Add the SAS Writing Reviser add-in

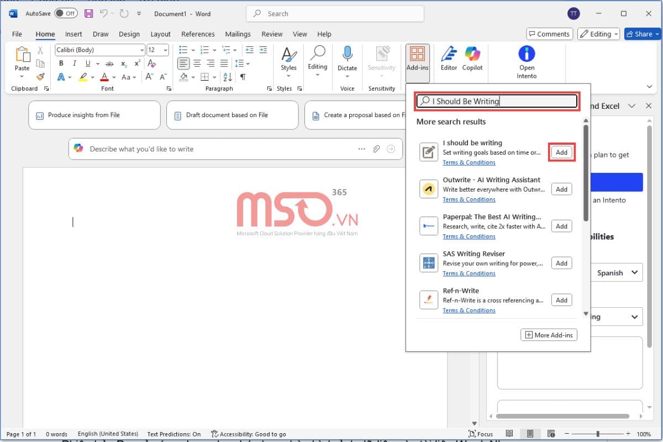tap(561, 263)
